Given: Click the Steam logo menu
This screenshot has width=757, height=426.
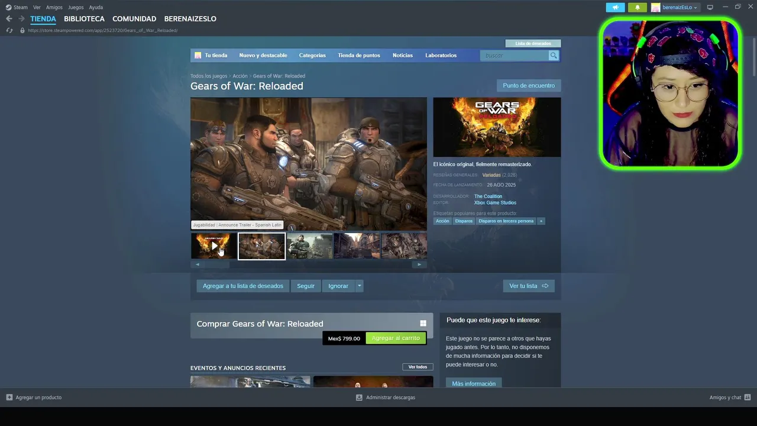Looking at the screenshot, I should (x=17, y=7).
